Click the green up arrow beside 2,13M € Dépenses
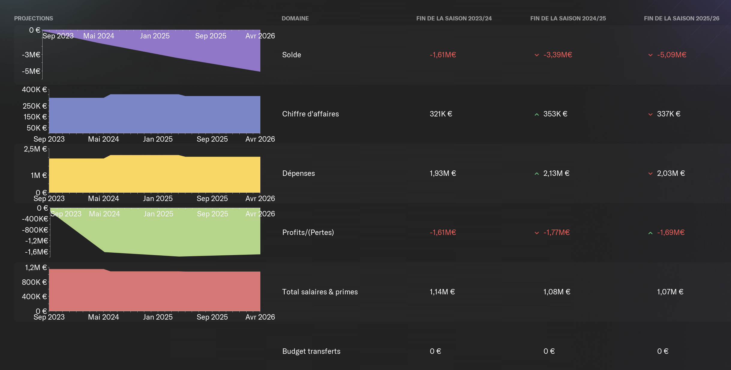The height and width of the screenshot is (370, 731). pos(537,173)
